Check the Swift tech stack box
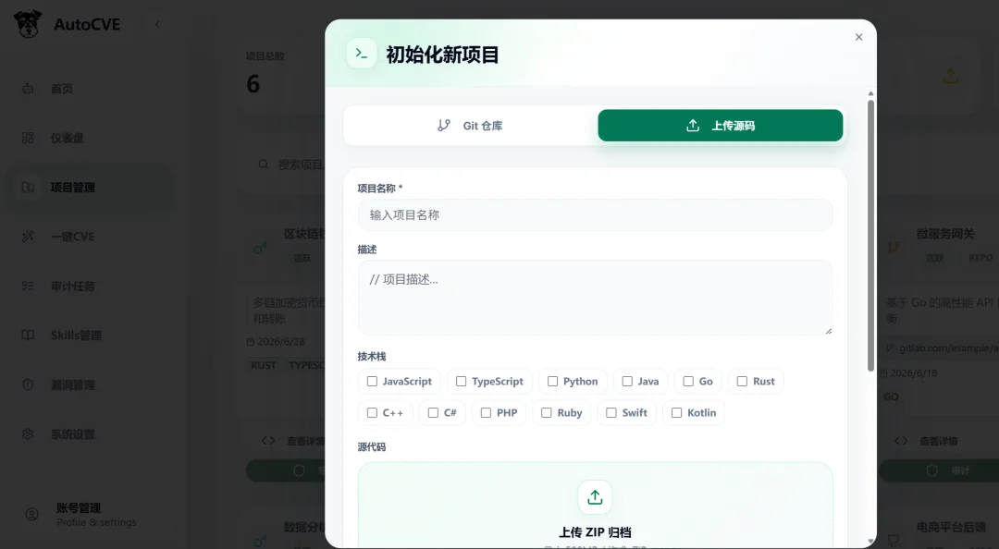 click(611, 413)
